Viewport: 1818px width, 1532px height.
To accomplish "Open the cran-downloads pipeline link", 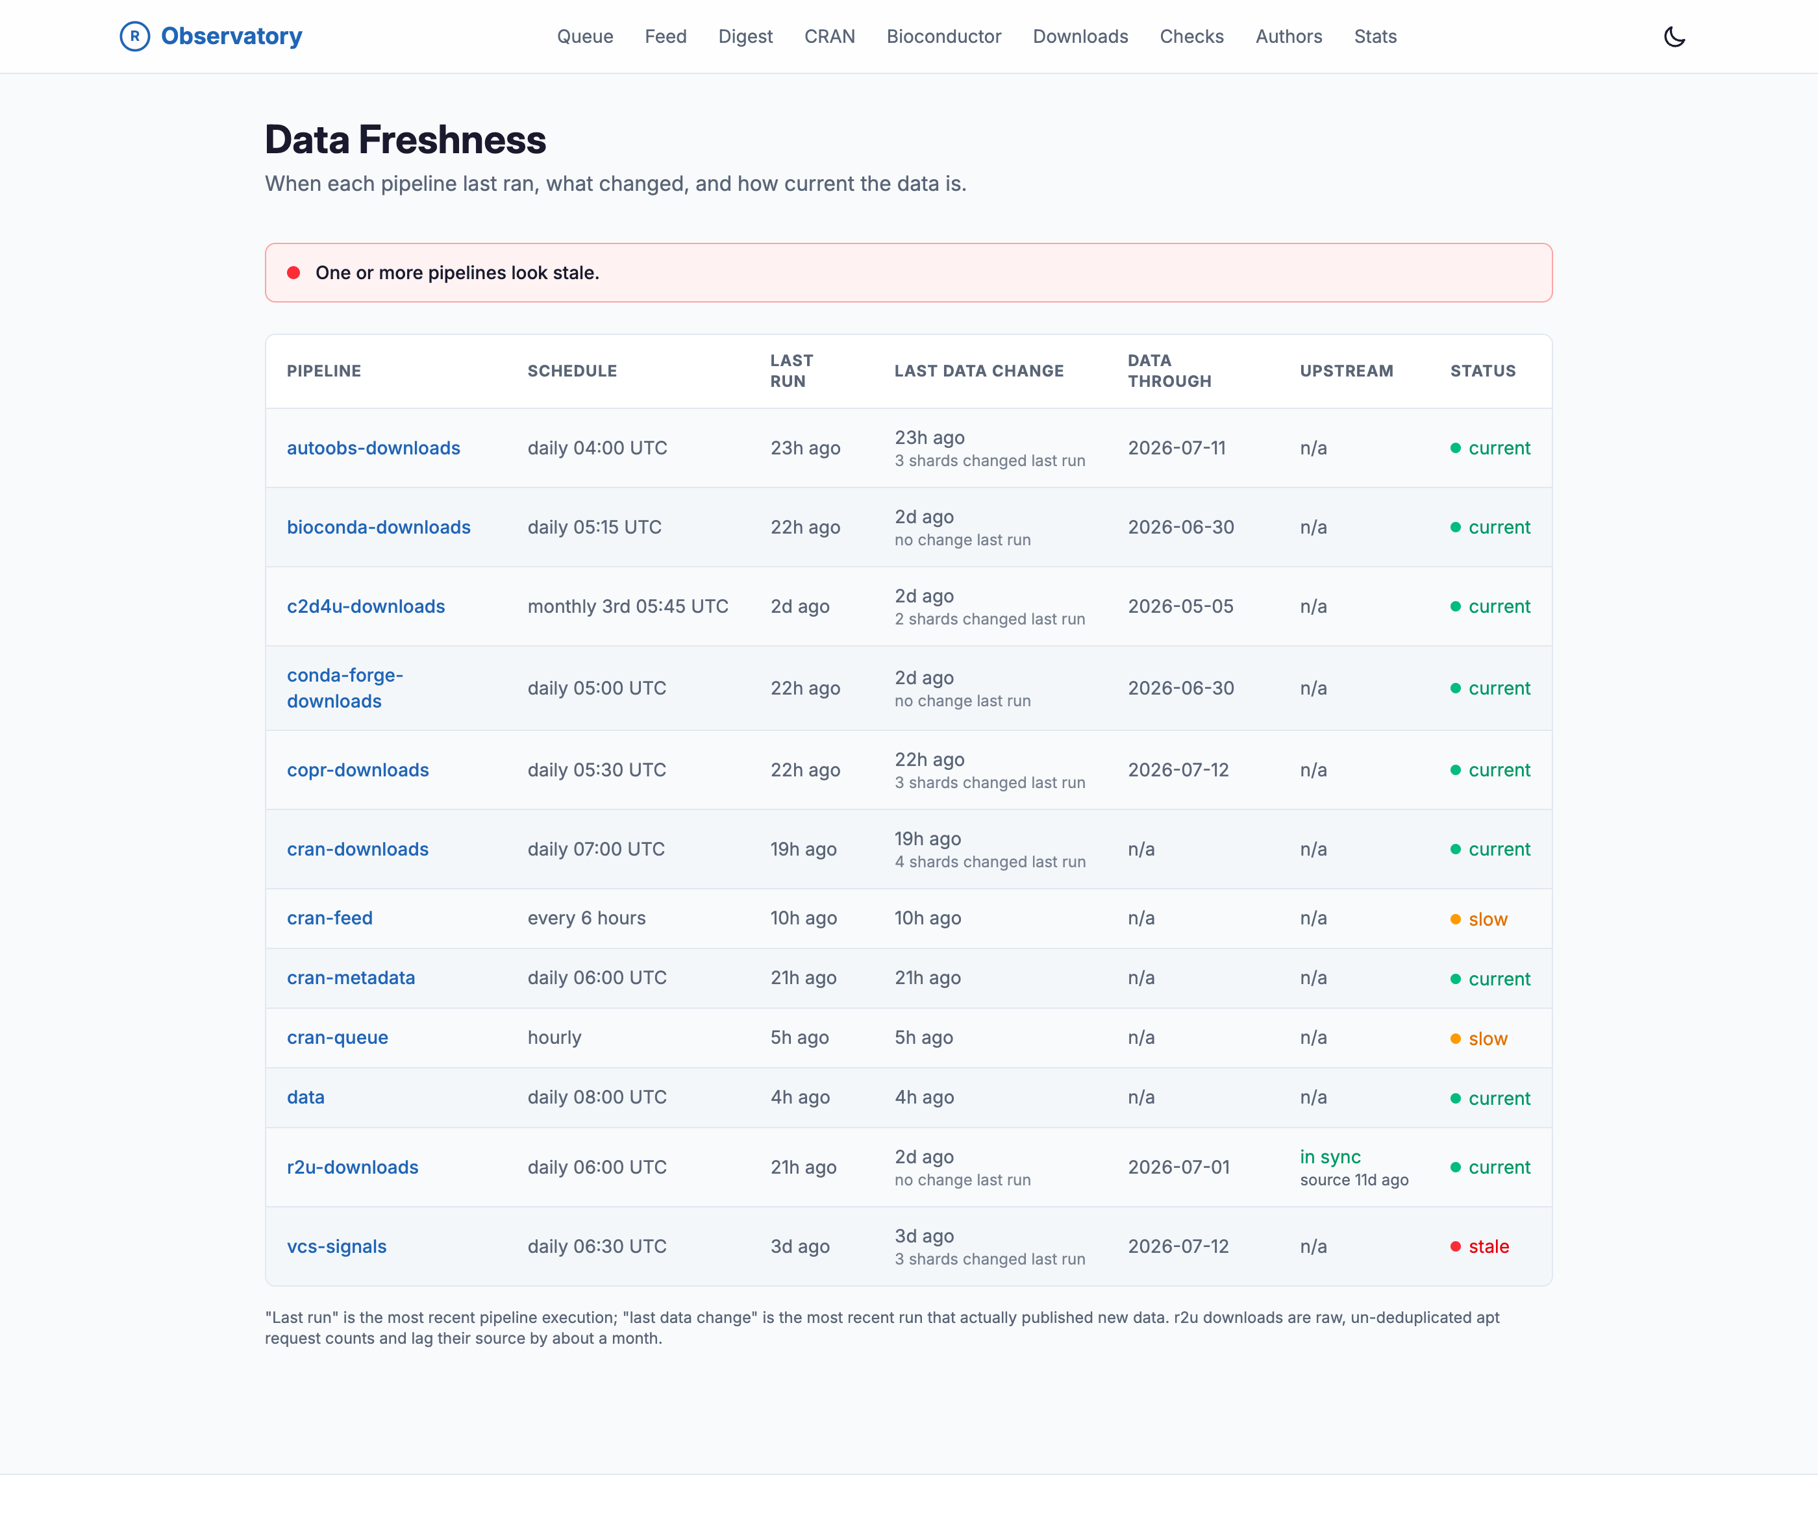I will click(358, 848).
